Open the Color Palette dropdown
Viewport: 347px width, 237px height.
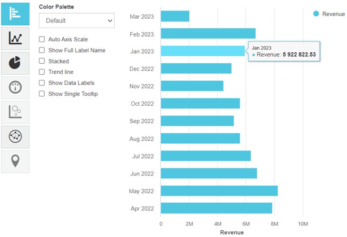(x=77, y=20)
